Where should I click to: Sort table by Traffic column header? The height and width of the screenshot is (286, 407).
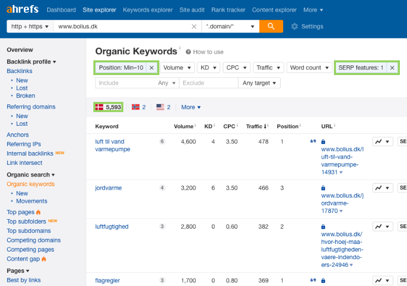(256, 126)
